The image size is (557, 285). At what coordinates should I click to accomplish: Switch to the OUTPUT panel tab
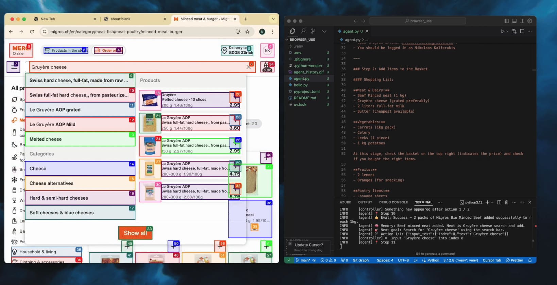point(365,202)
